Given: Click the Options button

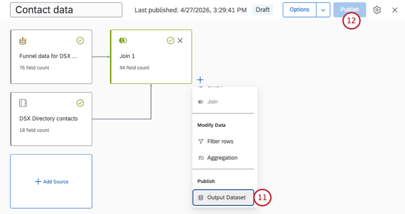Looking at the screenshot, I should point(299,10).
